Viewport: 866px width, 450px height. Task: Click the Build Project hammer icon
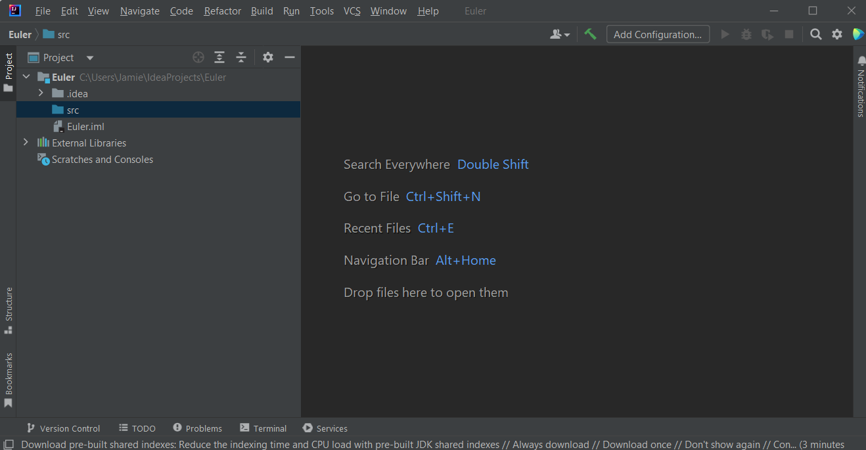[591, 34]
